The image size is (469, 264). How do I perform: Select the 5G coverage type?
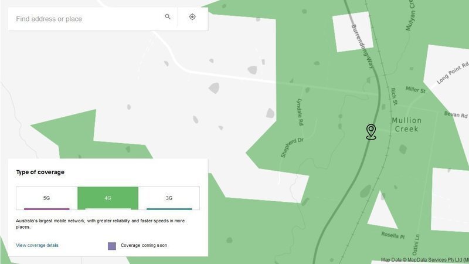click(x=46, y=198)
